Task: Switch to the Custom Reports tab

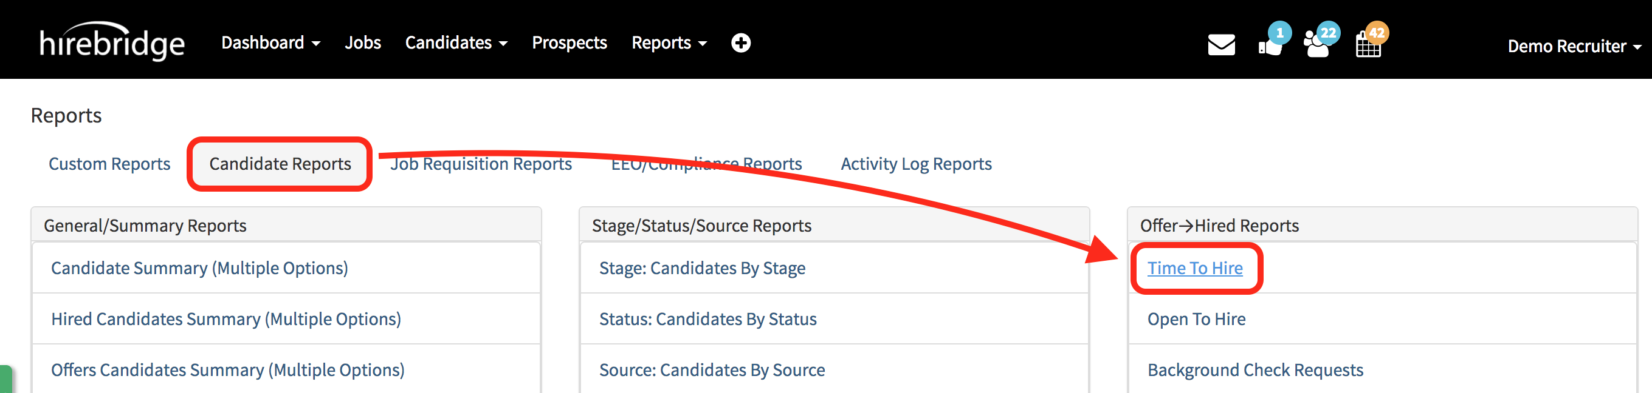Action: coord(109,164)
